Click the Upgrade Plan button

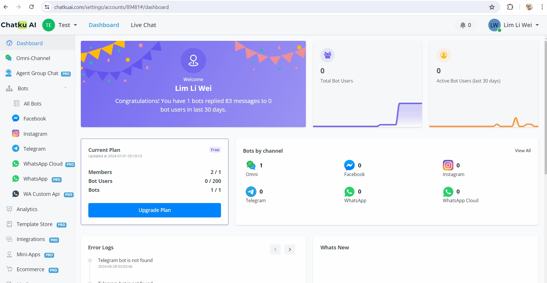[x=155, y=210]
